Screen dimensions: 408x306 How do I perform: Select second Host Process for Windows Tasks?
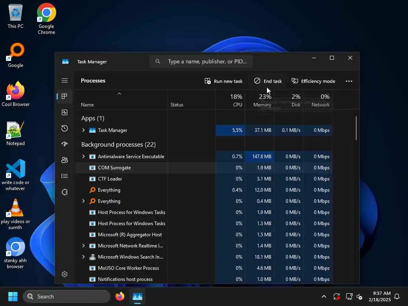point(204,223)
